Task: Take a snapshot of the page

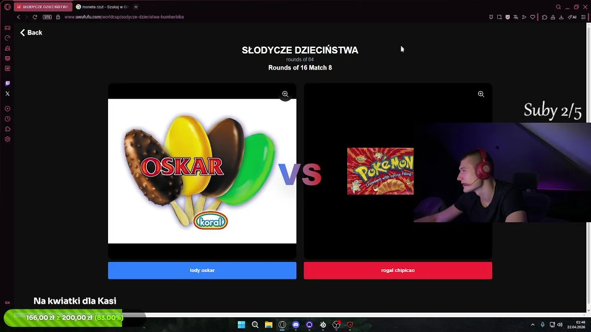Action: (499, 17)
